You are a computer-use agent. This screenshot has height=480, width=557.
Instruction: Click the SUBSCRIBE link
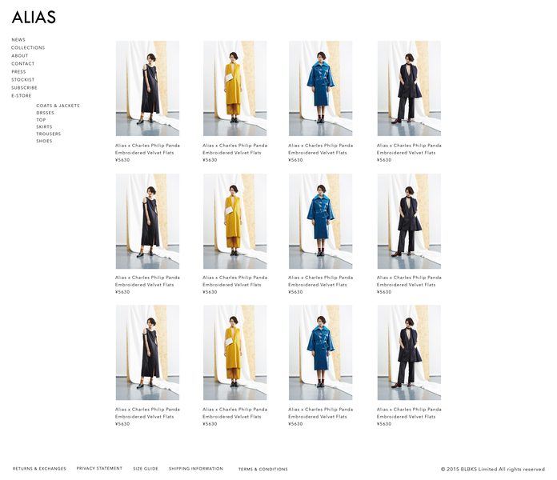[x=24, y=88]
